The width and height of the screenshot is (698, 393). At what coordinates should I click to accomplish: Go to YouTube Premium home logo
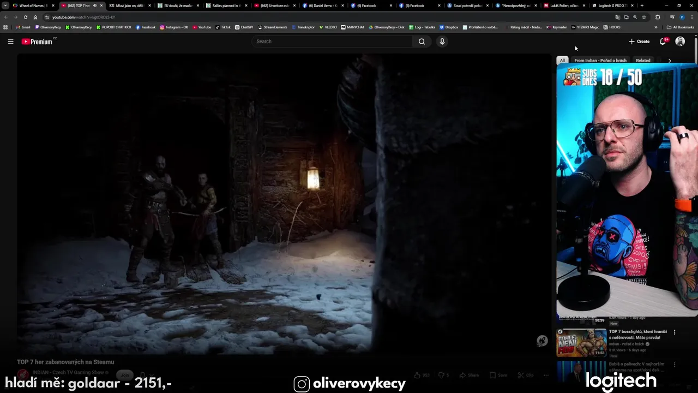(38, 41)
